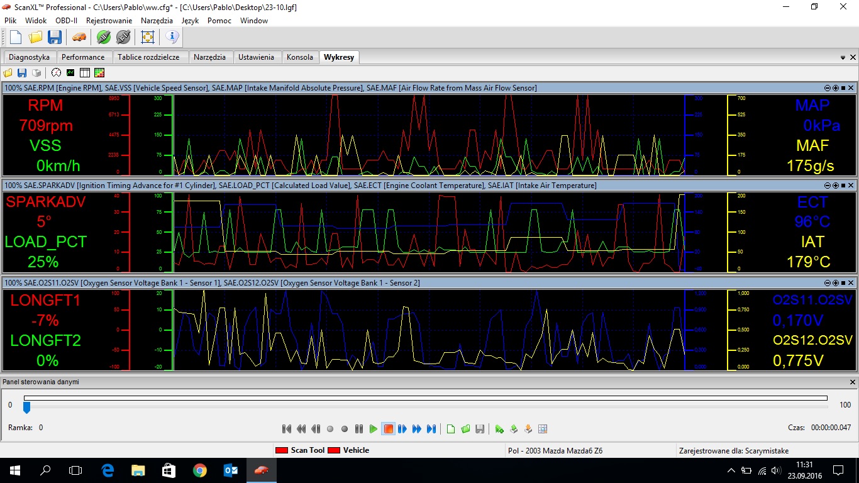Click the blue playback position slider handle
The height and width of the screenshot is (483, 859).
pyautogui.click(x=26, y=408)
